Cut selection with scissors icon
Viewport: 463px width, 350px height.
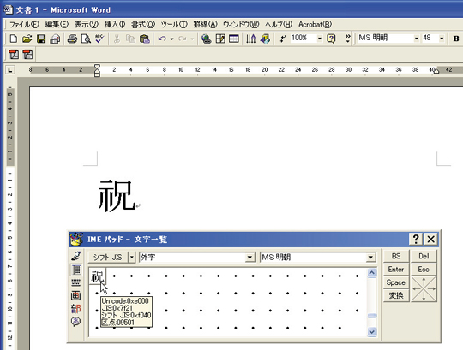pos(117,39)
